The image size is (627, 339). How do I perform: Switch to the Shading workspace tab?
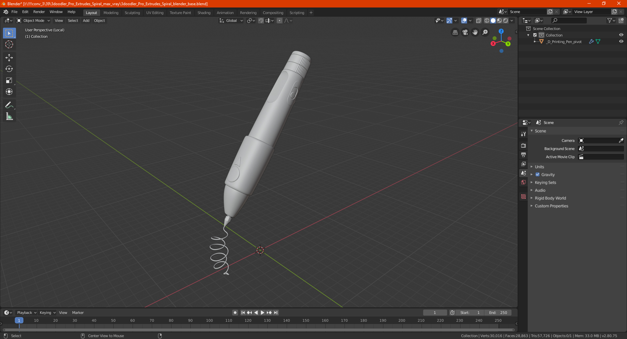pos(204,13)
